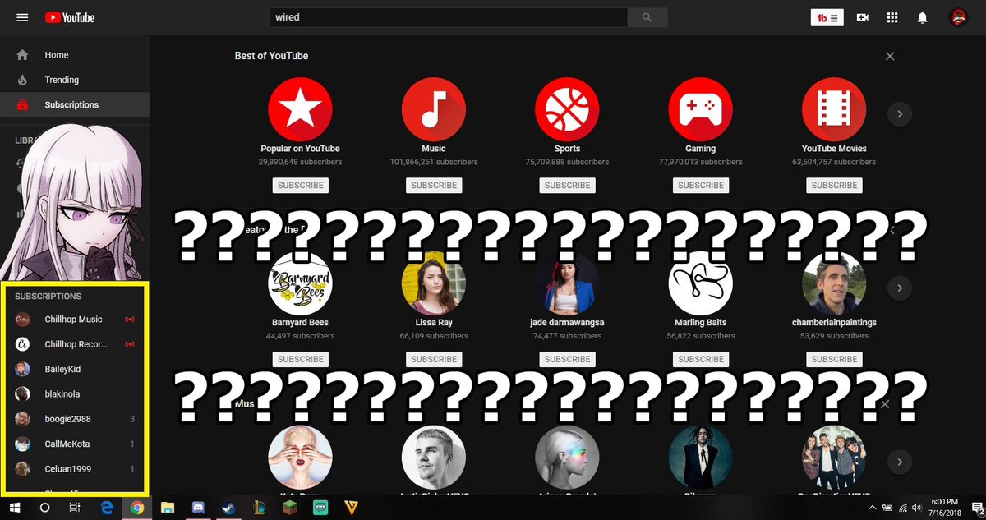Switch to Chrome in taskbar
986x520 pixels.
point(136,508)
